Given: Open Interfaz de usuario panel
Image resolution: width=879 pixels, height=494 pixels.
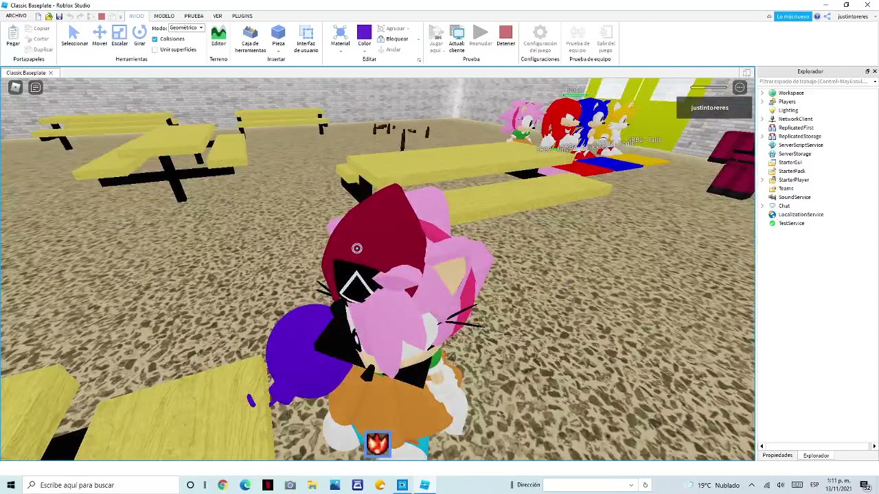Looking at the screenshot, I should pos(306,38).
